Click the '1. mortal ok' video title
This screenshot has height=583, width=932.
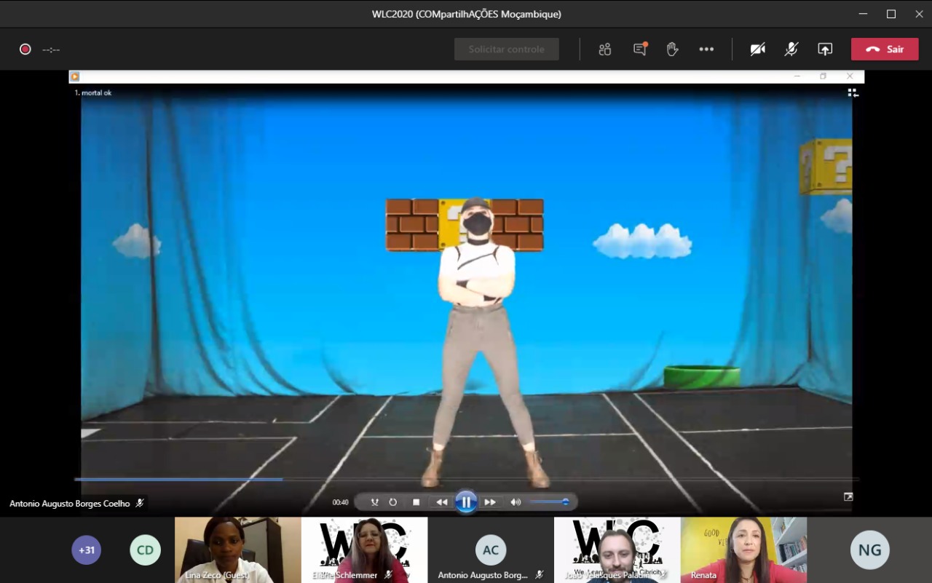click(x=93, y=93)
